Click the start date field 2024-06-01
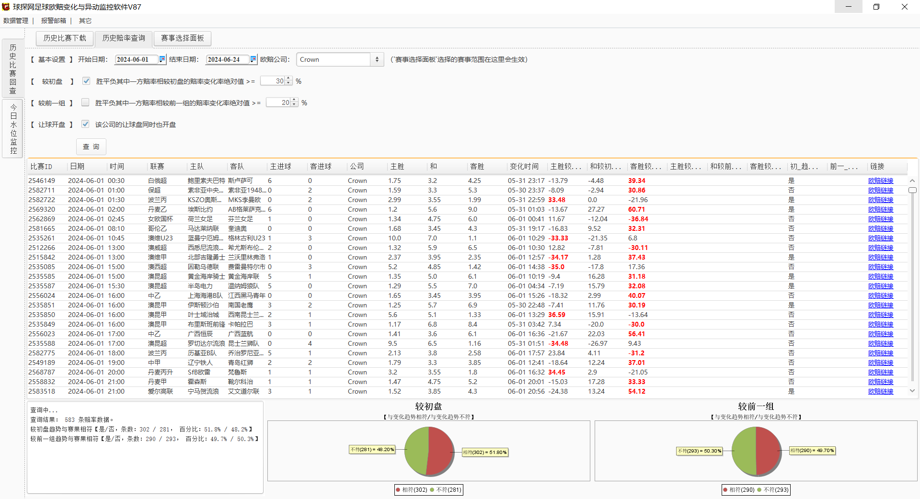This screenshot has height=499, width=920. [137, 59]
